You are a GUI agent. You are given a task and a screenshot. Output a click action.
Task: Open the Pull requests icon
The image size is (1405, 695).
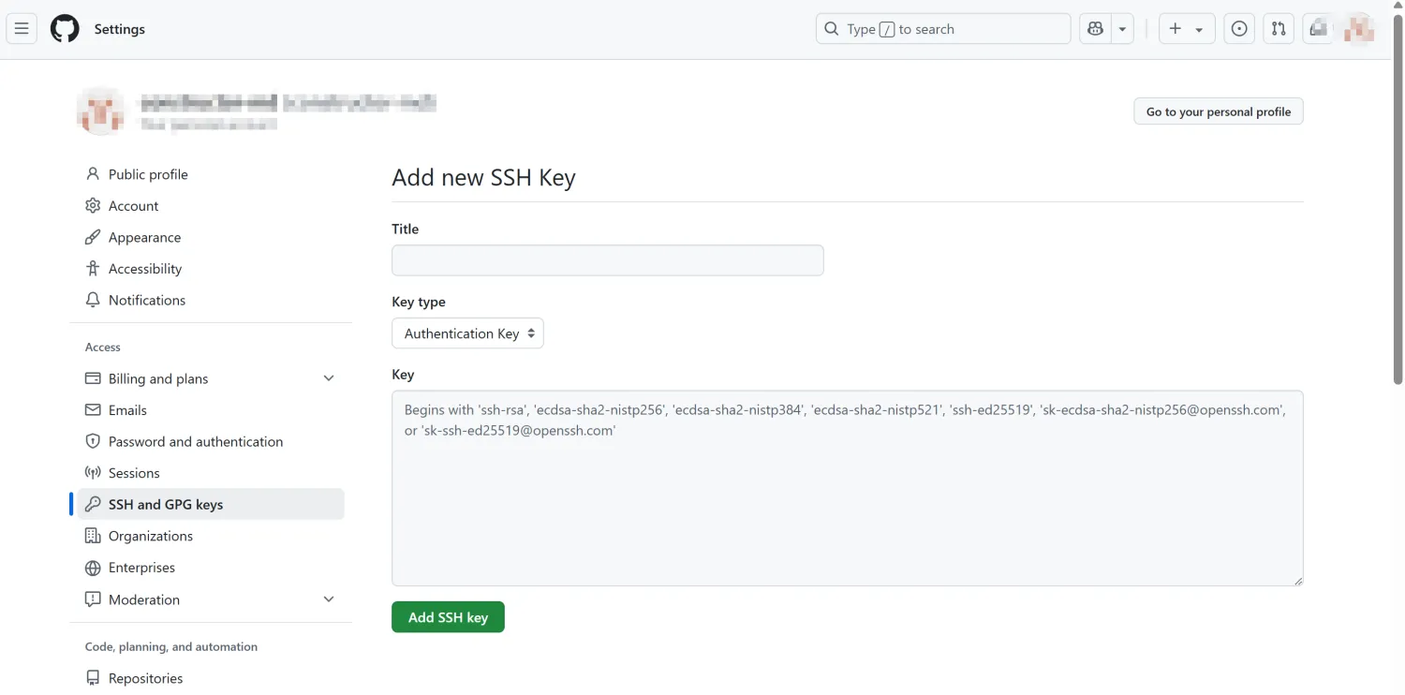click(1278, 28)
